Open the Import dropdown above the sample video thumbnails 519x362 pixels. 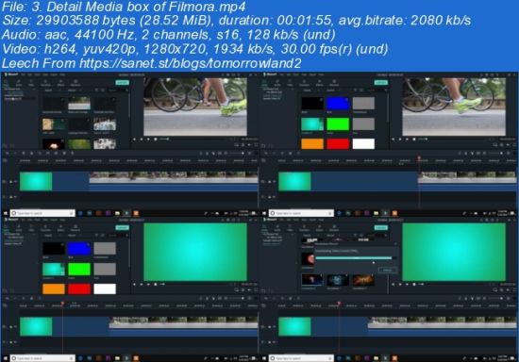click(x=49, y=90)
